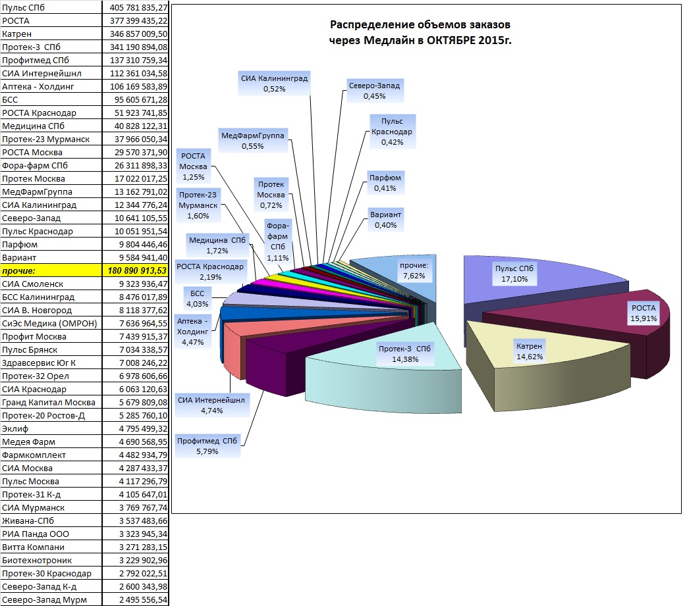Select the 'СИА Калининград 0,52%' data label

pos(274,83)
